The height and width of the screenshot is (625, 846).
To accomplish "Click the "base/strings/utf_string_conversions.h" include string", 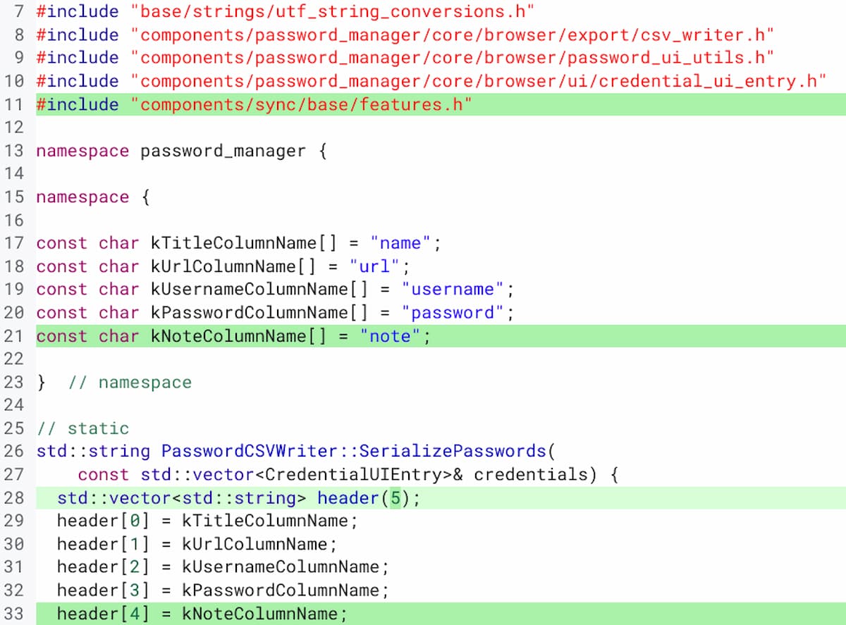I will click(x=332, y=11).
